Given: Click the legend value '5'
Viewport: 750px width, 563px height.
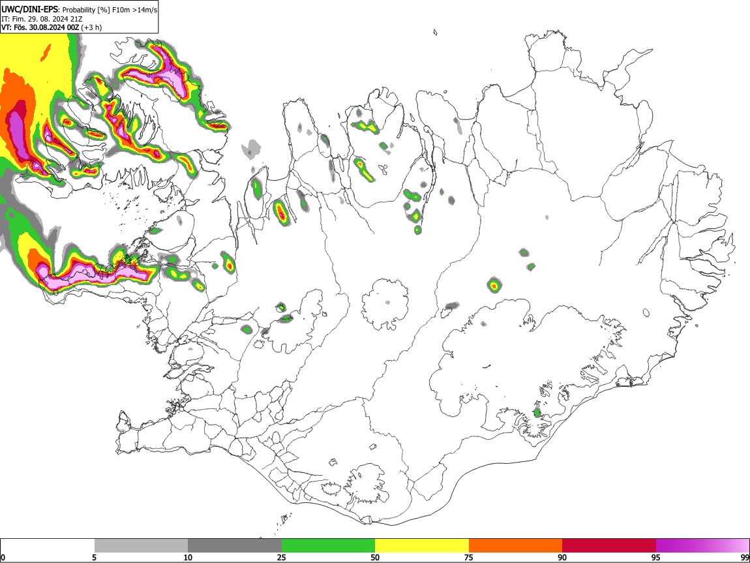Looking at the screenshot, I should click(x=95, y=558).
